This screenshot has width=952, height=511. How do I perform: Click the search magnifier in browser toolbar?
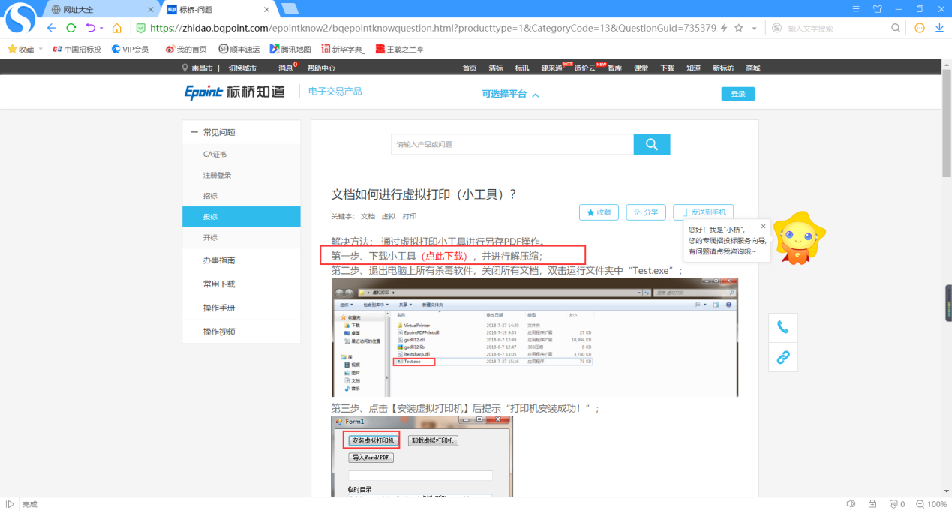896,28
